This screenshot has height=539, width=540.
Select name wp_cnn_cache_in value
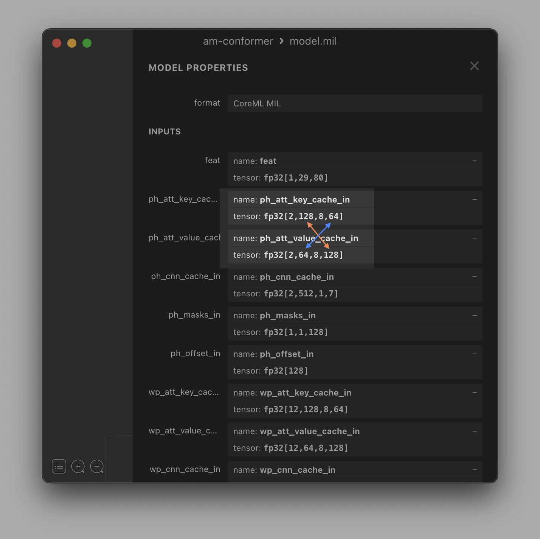(298, 470)
